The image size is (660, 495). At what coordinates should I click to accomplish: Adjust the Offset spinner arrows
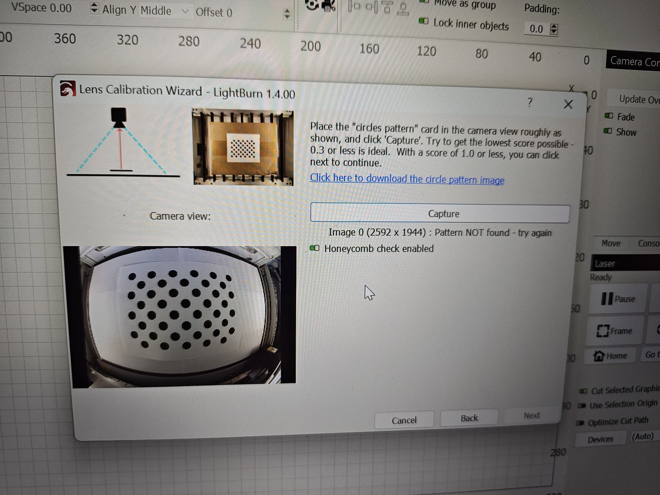point(287,14)
